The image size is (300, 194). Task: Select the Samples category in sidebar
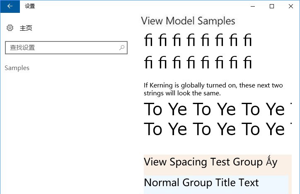(x=17, y=68)
